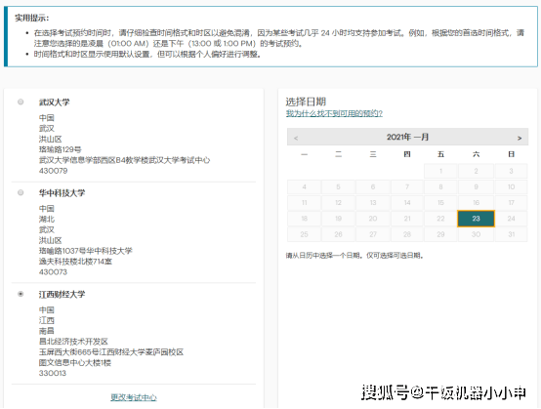Click the 2021年 一月 month title
Image resolution: width=541 pixels, height=409 pixels.
[407, 137]
